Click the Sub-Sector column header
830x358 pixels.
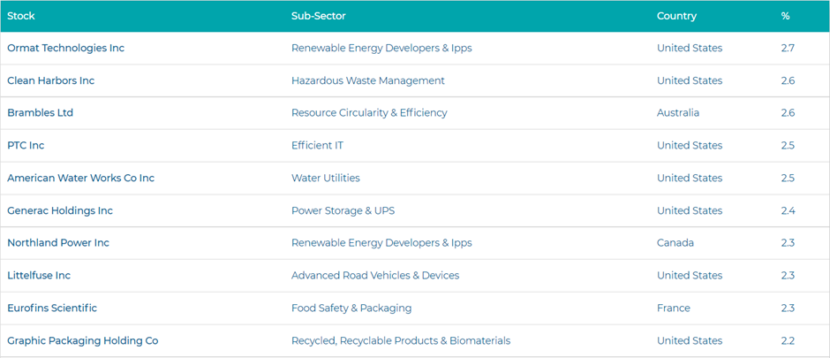[x=319, y=16]
